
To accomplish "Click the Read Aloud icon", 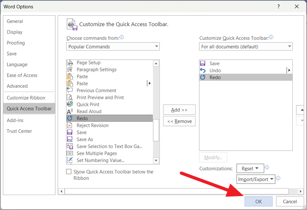I will pos(70,112).
